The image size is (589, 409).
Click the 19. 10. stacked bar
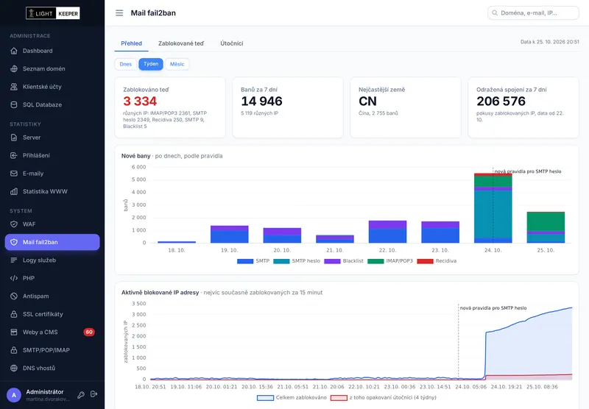pyautogui.click(x=230, y=235)
